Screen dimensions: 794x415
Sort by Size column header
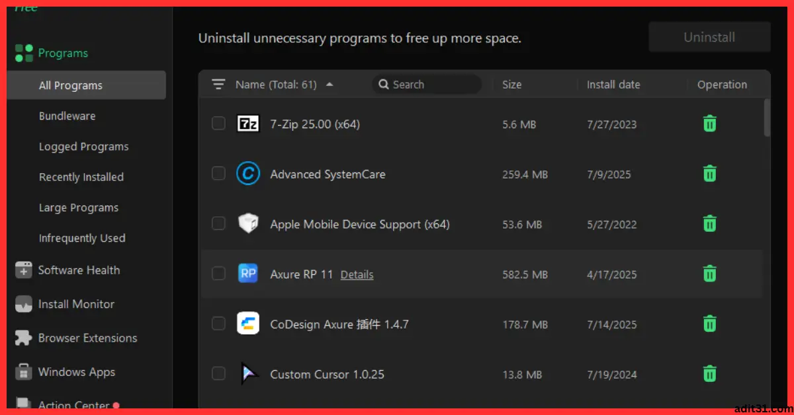[x=511, y=85]
